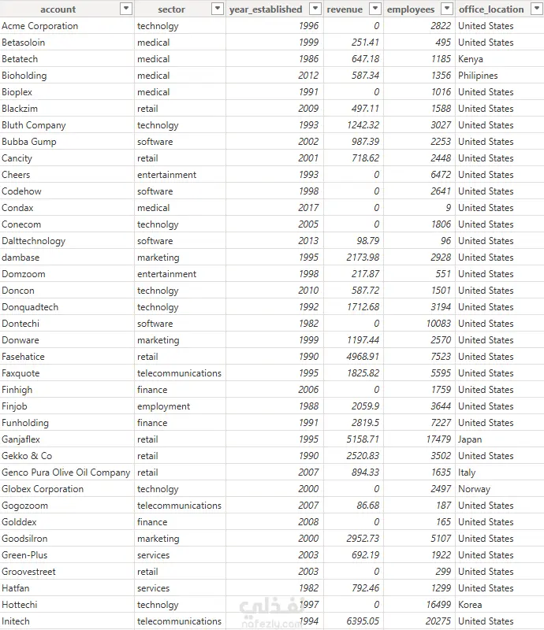Viewport: 544px width, 630px height.
Task: Select the sector column header
Action: pos(171,9)
